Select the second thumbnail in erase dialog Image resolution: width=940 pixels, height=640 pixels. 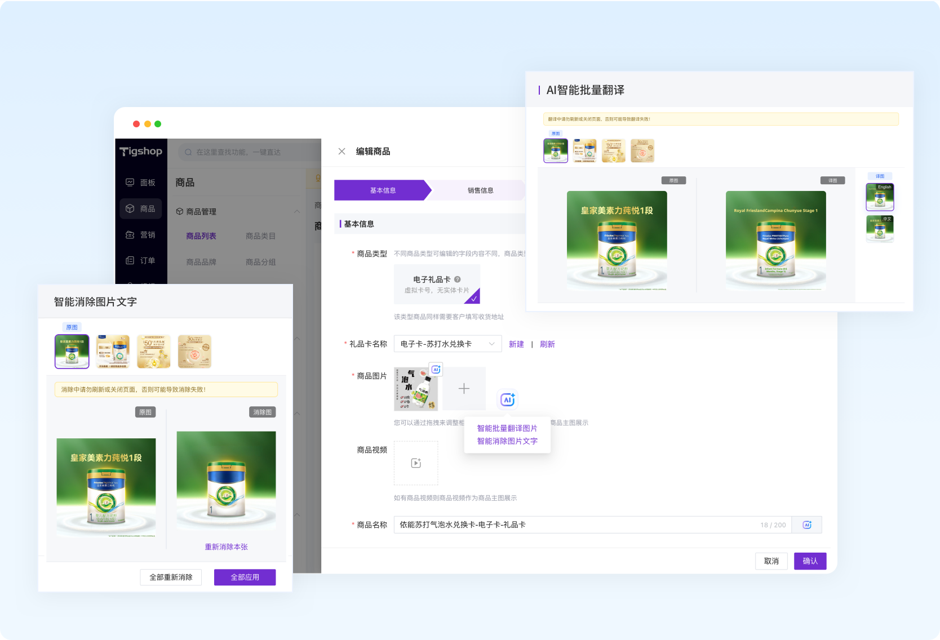click(113, 352)
